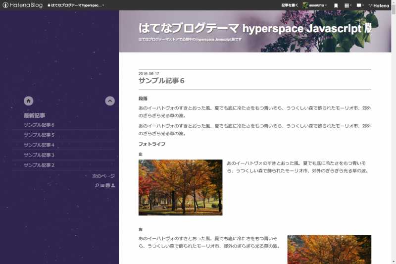Collapse sidebar with the round chevron-up button
Viewport: 396px width, 264px height.
click(x=110, y=101)
